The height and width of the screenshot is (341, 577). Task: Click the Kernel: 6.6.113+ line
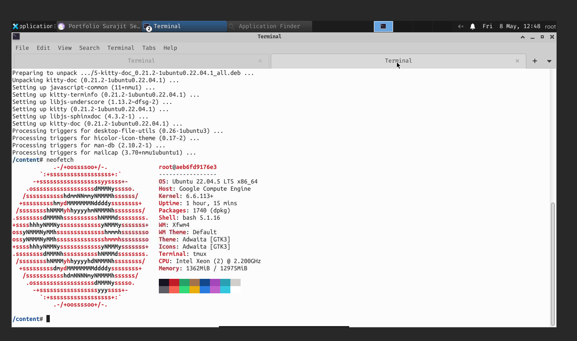[x=186, y=196]
